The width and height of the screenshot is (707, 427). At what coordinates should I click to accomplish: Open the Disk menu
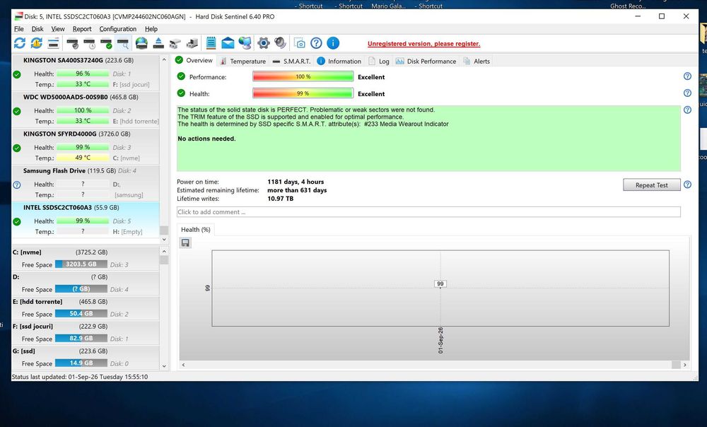[37, 29]
